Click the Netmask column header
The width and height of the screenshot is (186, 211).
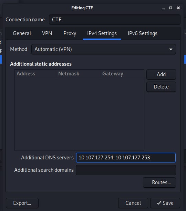(78, 74)
